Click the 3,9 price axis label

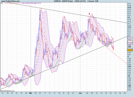[129, 76]
